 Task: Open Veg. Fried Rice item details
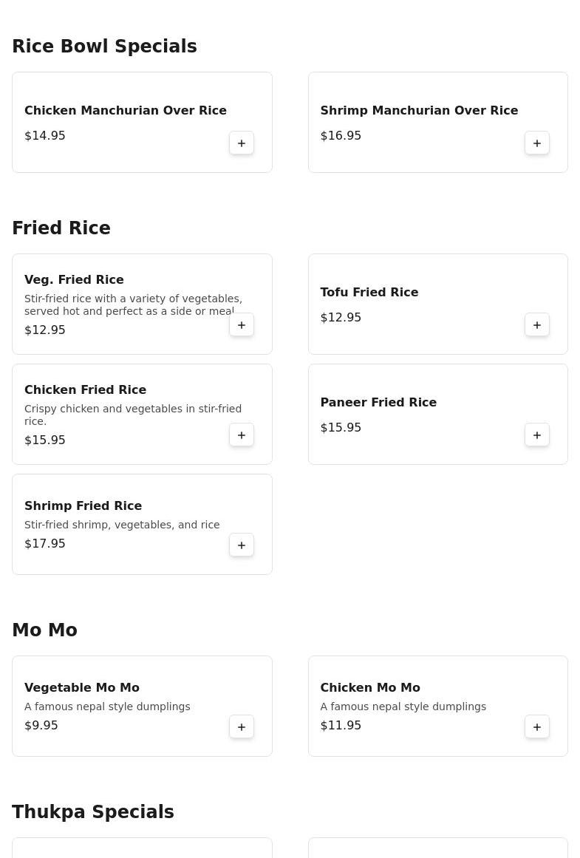tap(74, 280)
